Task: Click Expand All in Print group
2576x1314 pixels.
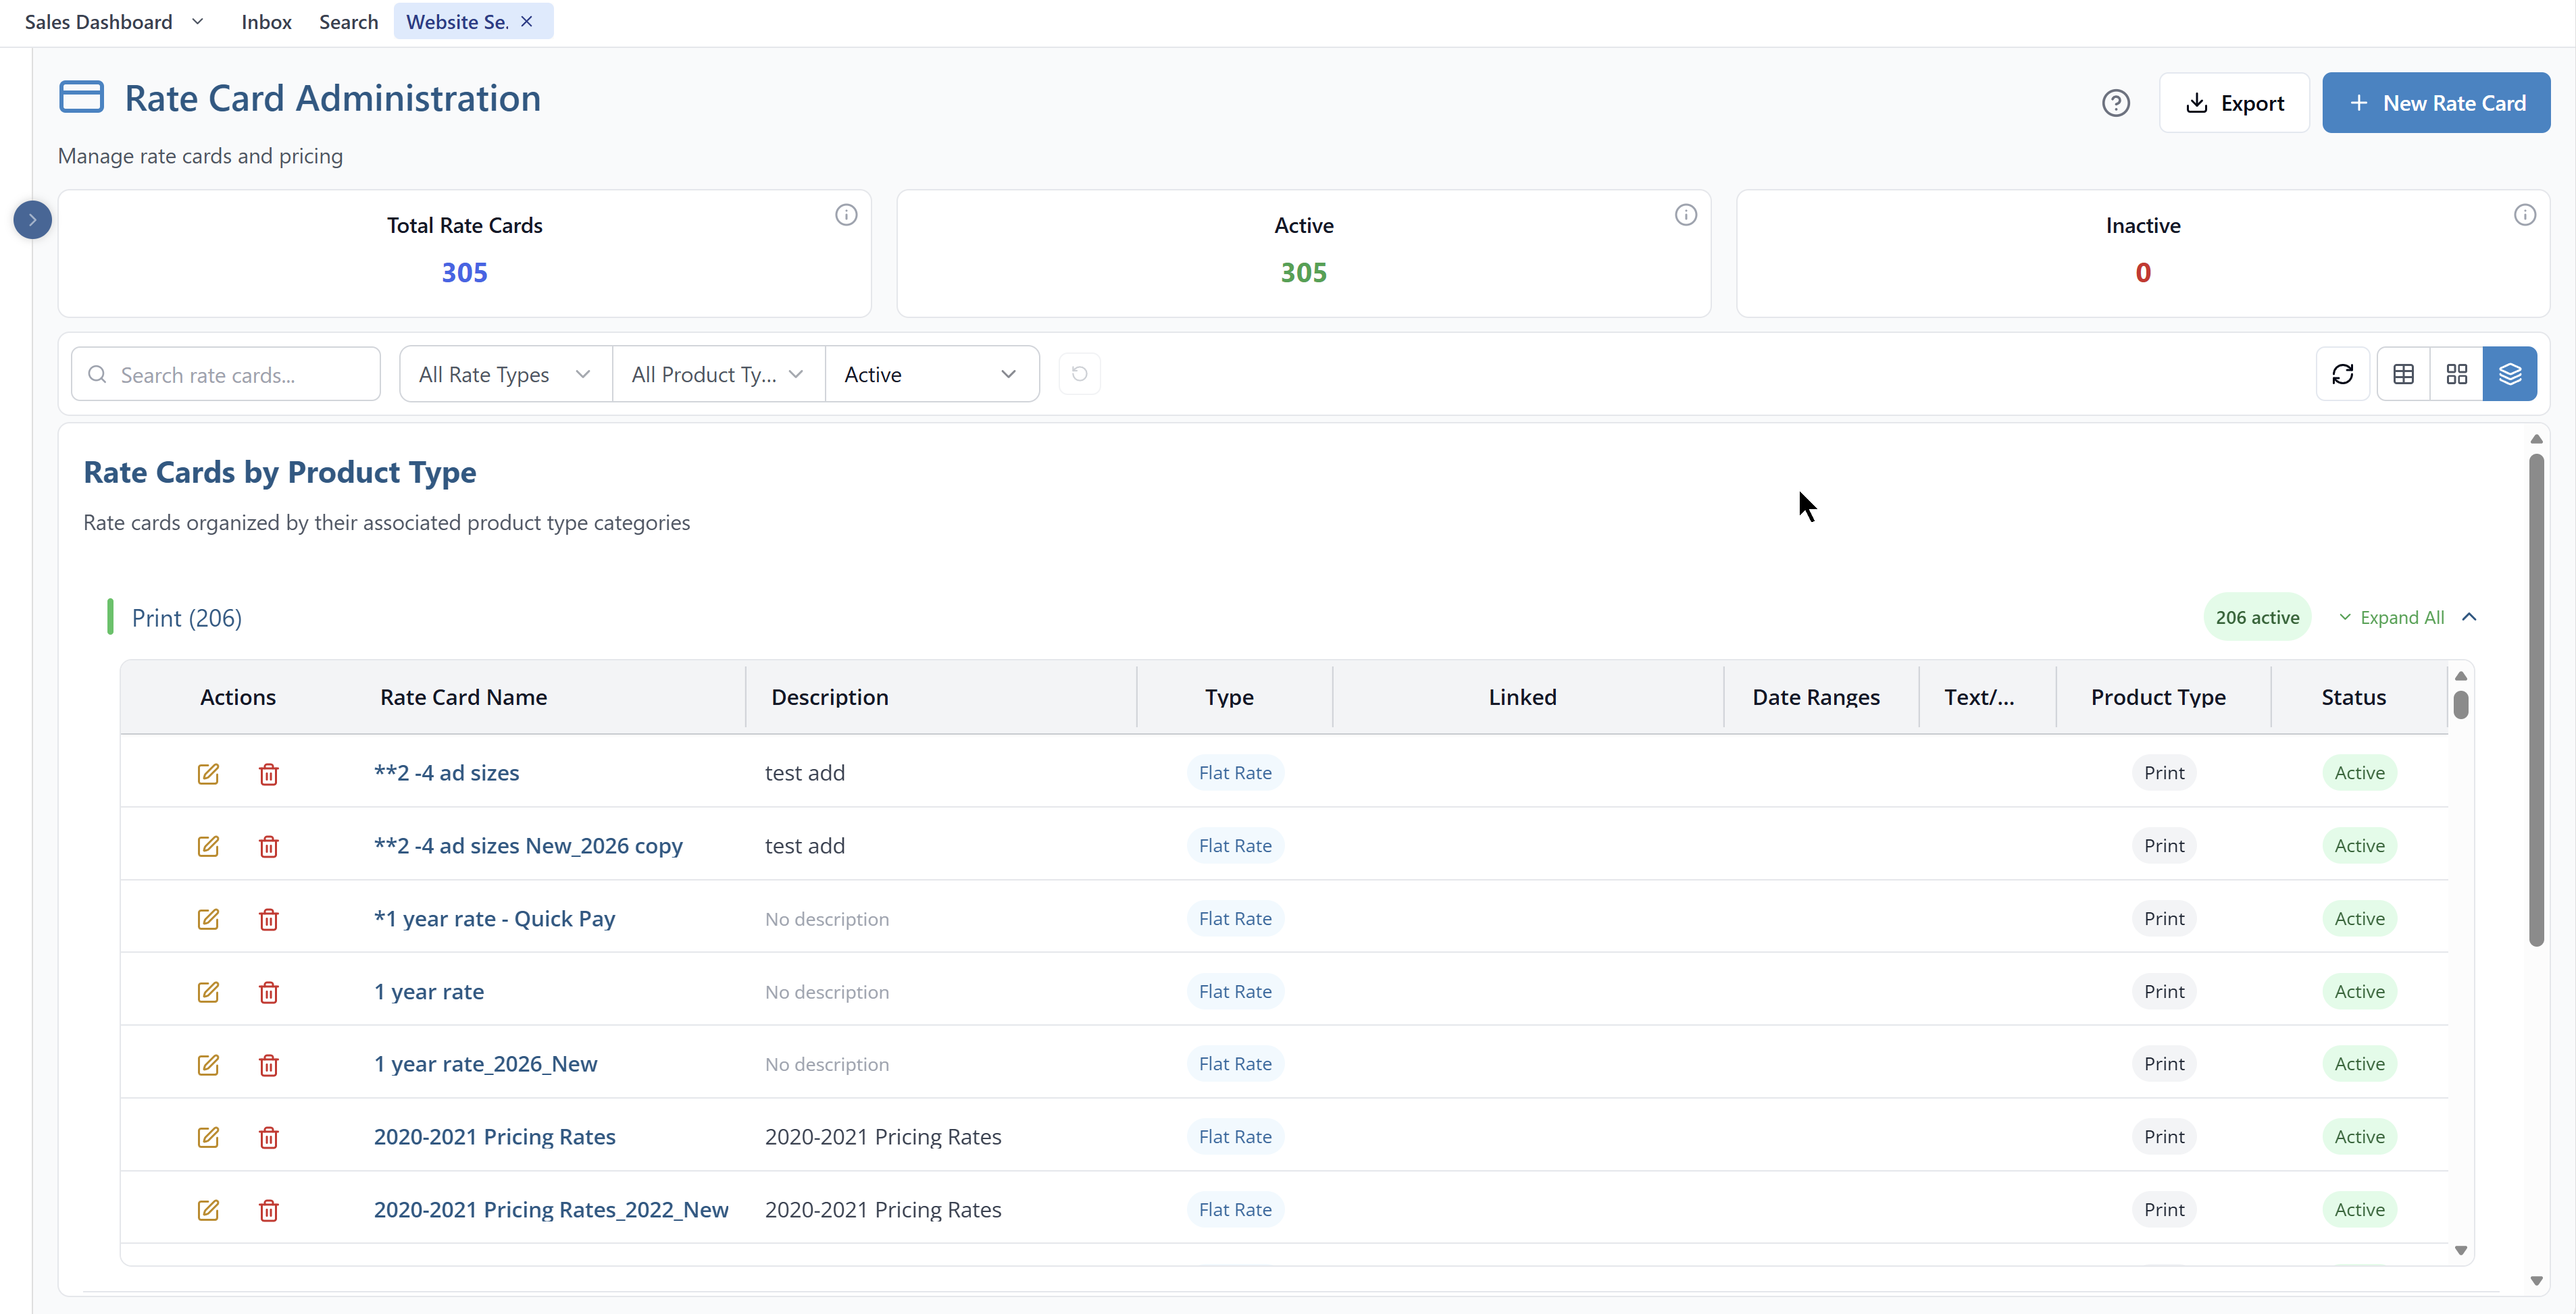Action: click(2391, 618)
